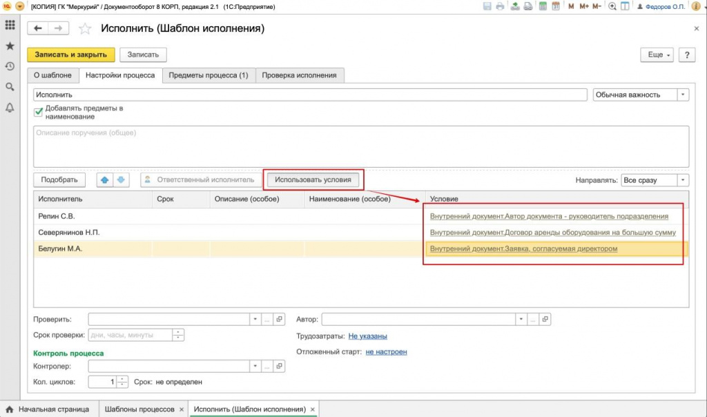Open Favorites star in left sidebar
Image resolution: width=707 pixels, height=417 pixels.
pos(10,46)
